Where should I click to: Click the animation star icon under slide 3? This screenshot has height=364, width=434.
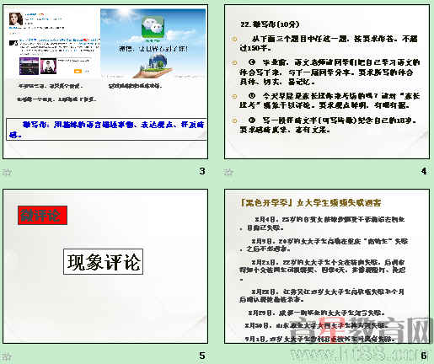tap(7, 172)
